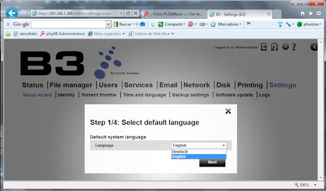The height and width of the screenshot is (191, 326).
Task: Click the wifi signal icon in toolbar
Action: pyautogui.click(x=280, y=24)
